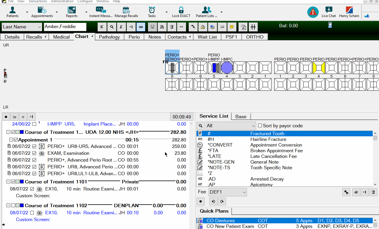The width and height of the screenshot is (379, 229).
Task: Open the Pathology tab
Action: pyautogui.click(x=109, y=37)
